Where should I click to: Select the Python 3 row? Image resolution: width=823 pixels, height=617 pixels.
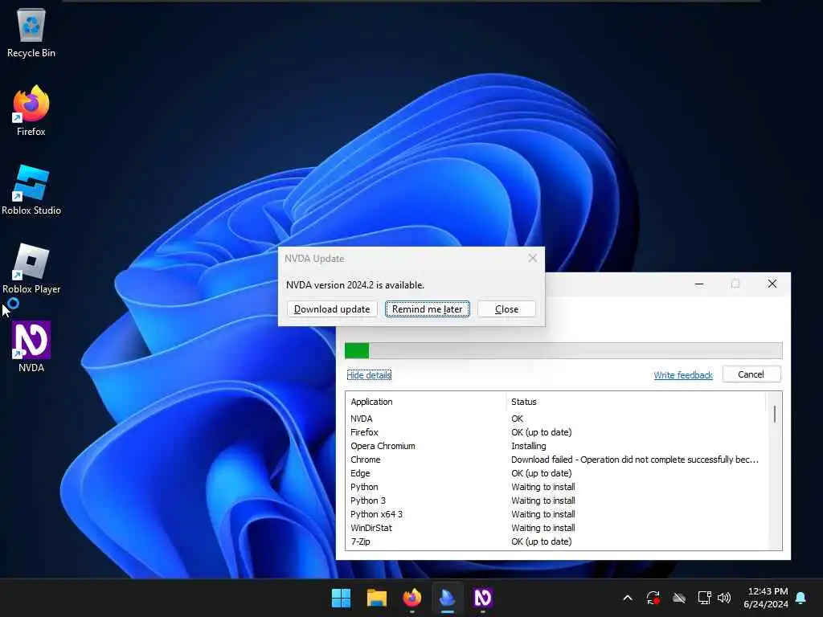(556, 501)
